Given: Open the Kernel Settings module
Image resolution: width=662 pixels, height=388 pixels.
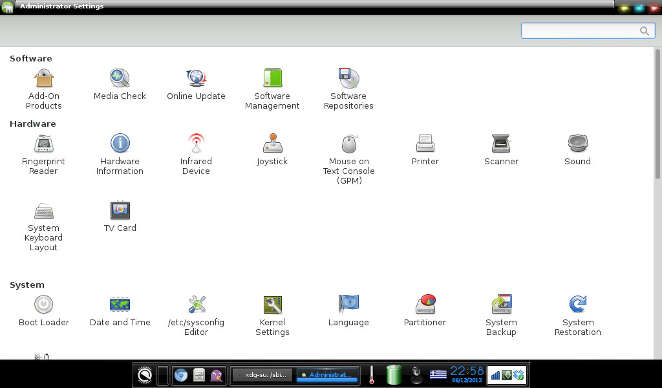Looking at the screenshot, I should [272, 305].
